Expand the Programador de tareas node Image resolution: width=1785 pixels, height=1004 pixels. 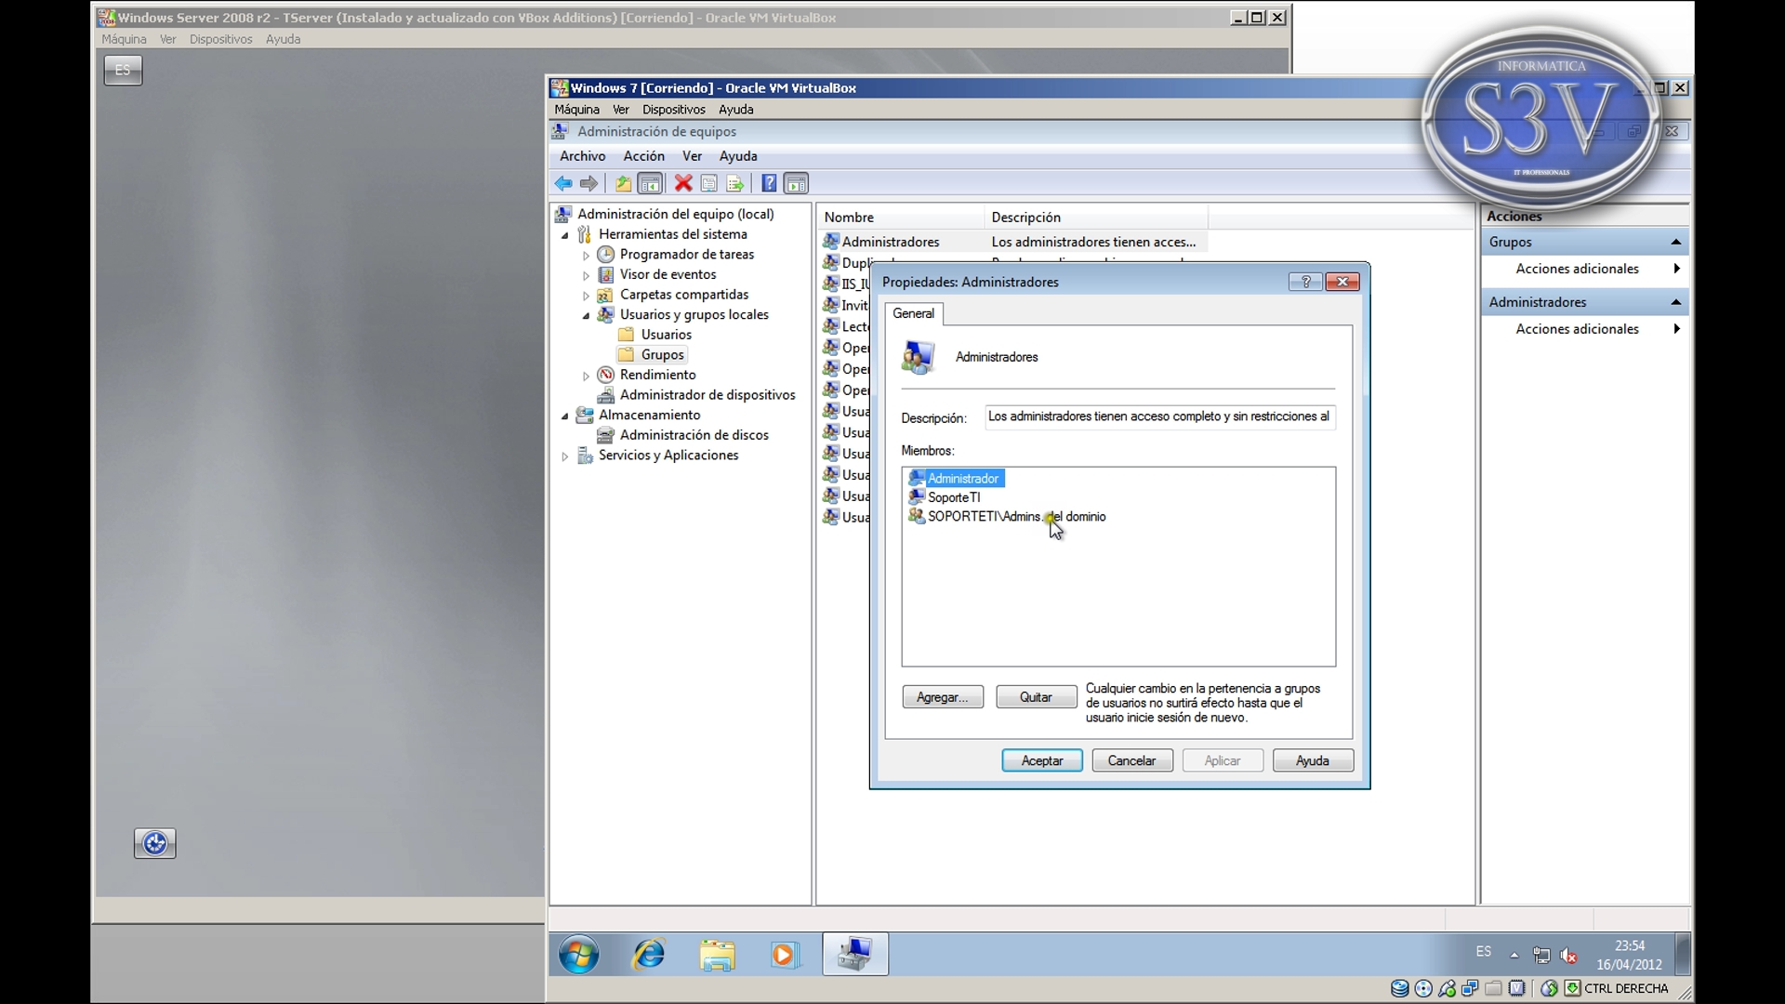(586, 256)
